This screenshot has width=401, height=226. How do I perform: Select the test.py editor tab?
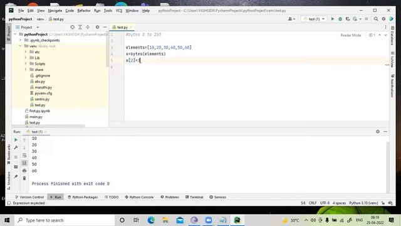tap(122, 27)
